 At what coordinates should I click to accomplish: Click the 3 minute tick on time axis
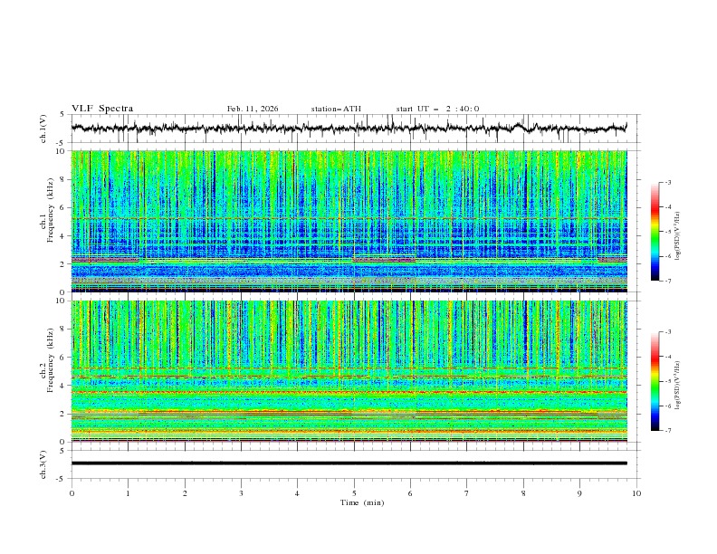(x=241, y=493)
